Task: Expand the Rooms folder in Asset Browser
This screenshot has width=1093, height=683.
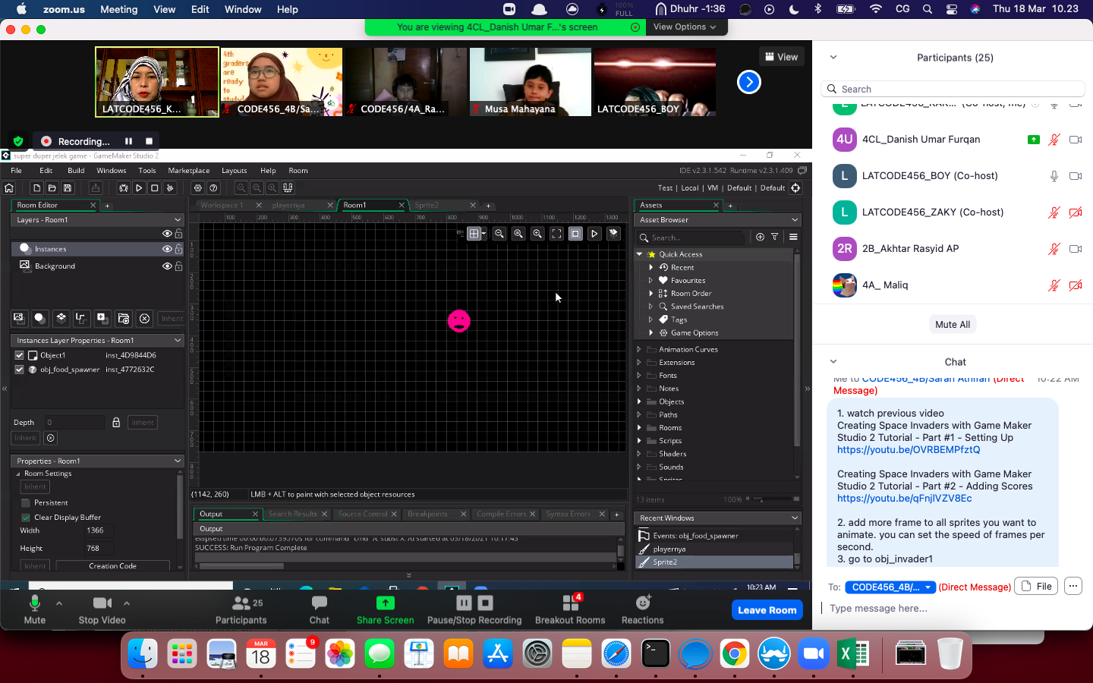Action: [x=640, y=428]
